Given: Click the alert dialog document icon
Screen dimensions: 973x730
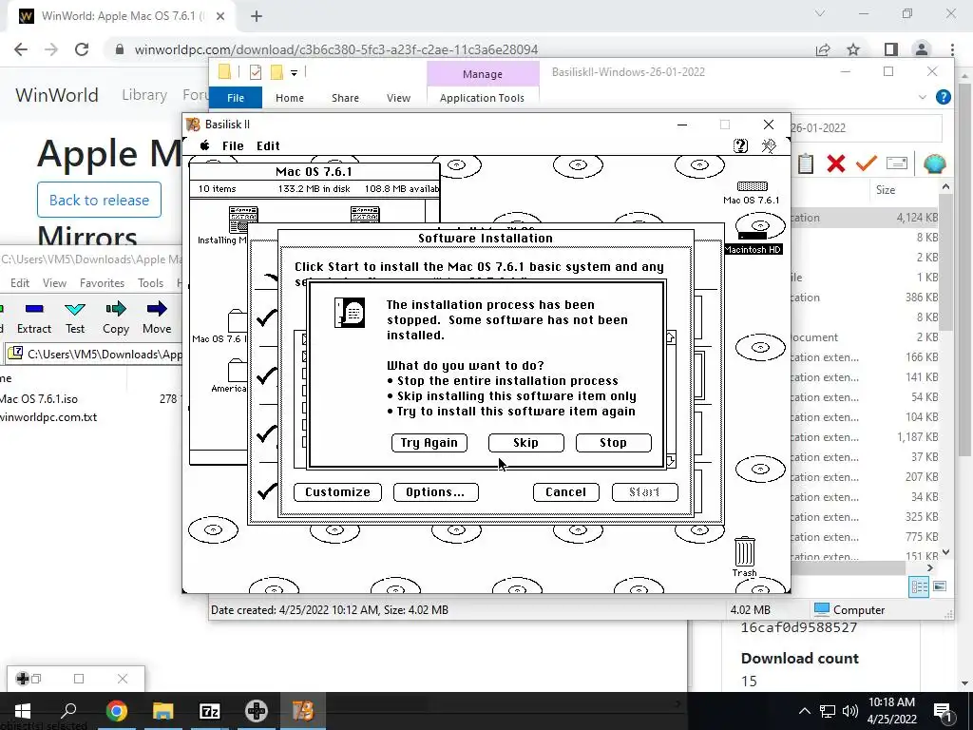Looking at the screenshot, I should pyautogui.click(x=350, y=312).
